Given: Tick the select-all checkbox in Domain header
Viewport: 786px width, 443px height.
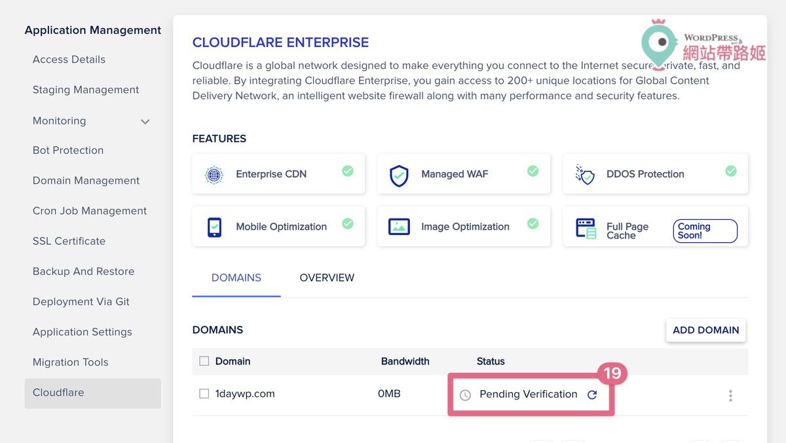Looking at the screenshot, I should pos(204,361).
